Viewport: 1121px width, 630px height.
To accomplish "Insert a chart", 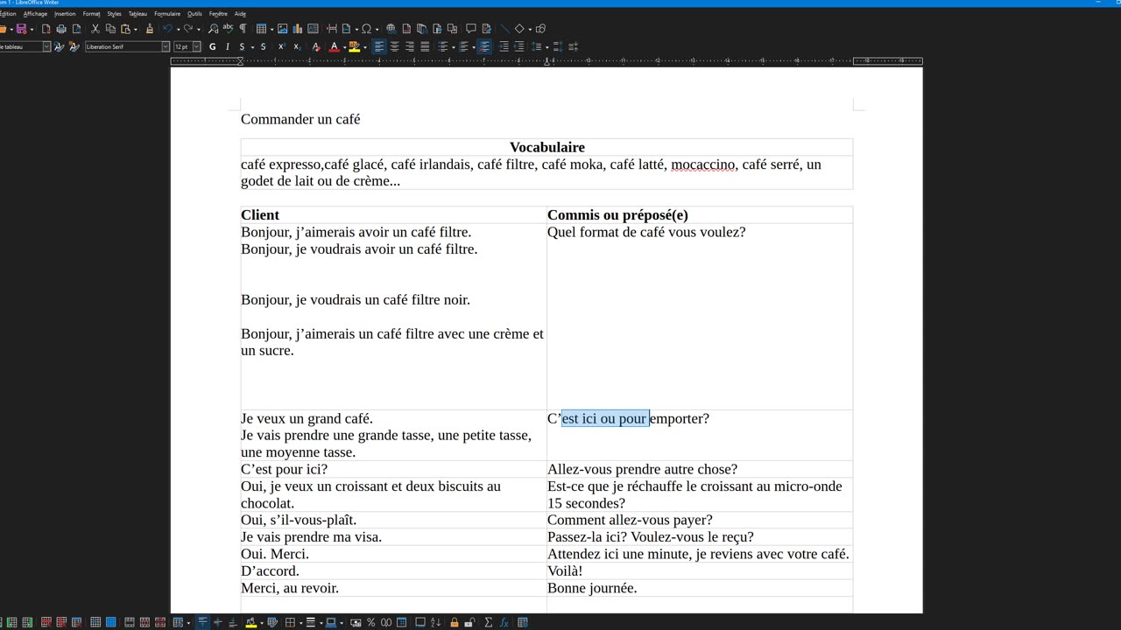I will (298, 29).
